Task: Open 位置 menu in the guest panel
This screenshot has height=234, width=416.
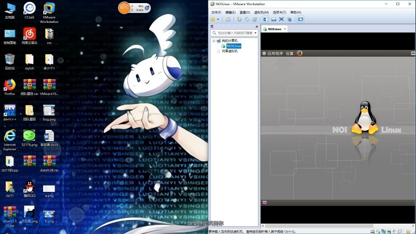Action: coord(290,54)
